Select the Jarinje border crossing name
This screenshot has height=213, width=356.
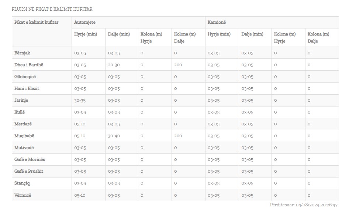pos(21,100)
